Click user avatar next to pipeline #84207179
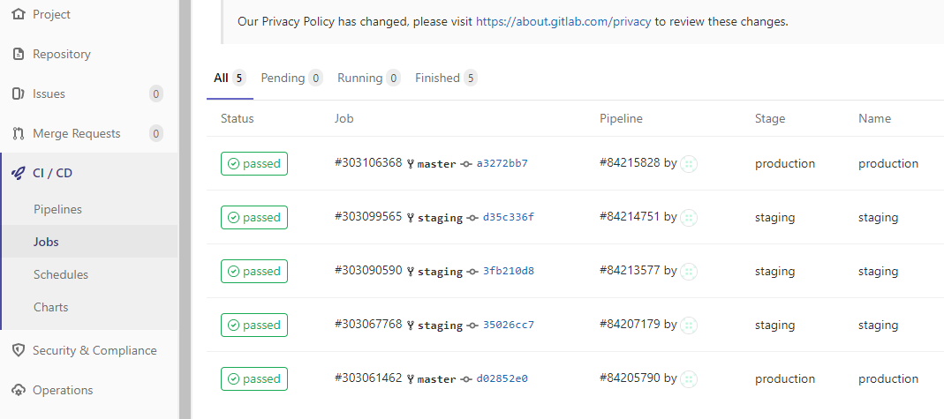 pyautogui.click(x=689, y=325)
